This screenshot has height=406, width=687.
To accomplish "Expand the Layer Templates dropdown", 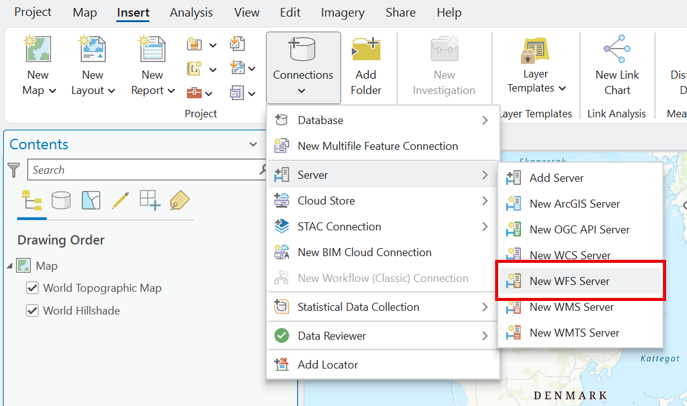I will pyautogui.click(x=535, y=81).
